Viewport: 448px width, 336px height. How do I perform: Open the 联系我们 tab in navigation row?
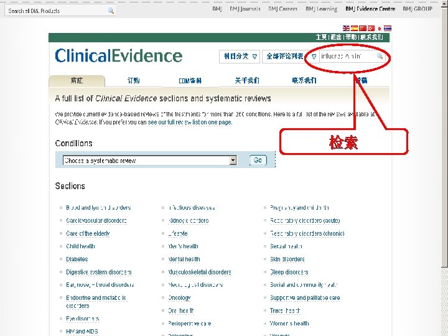click(304, 80)
